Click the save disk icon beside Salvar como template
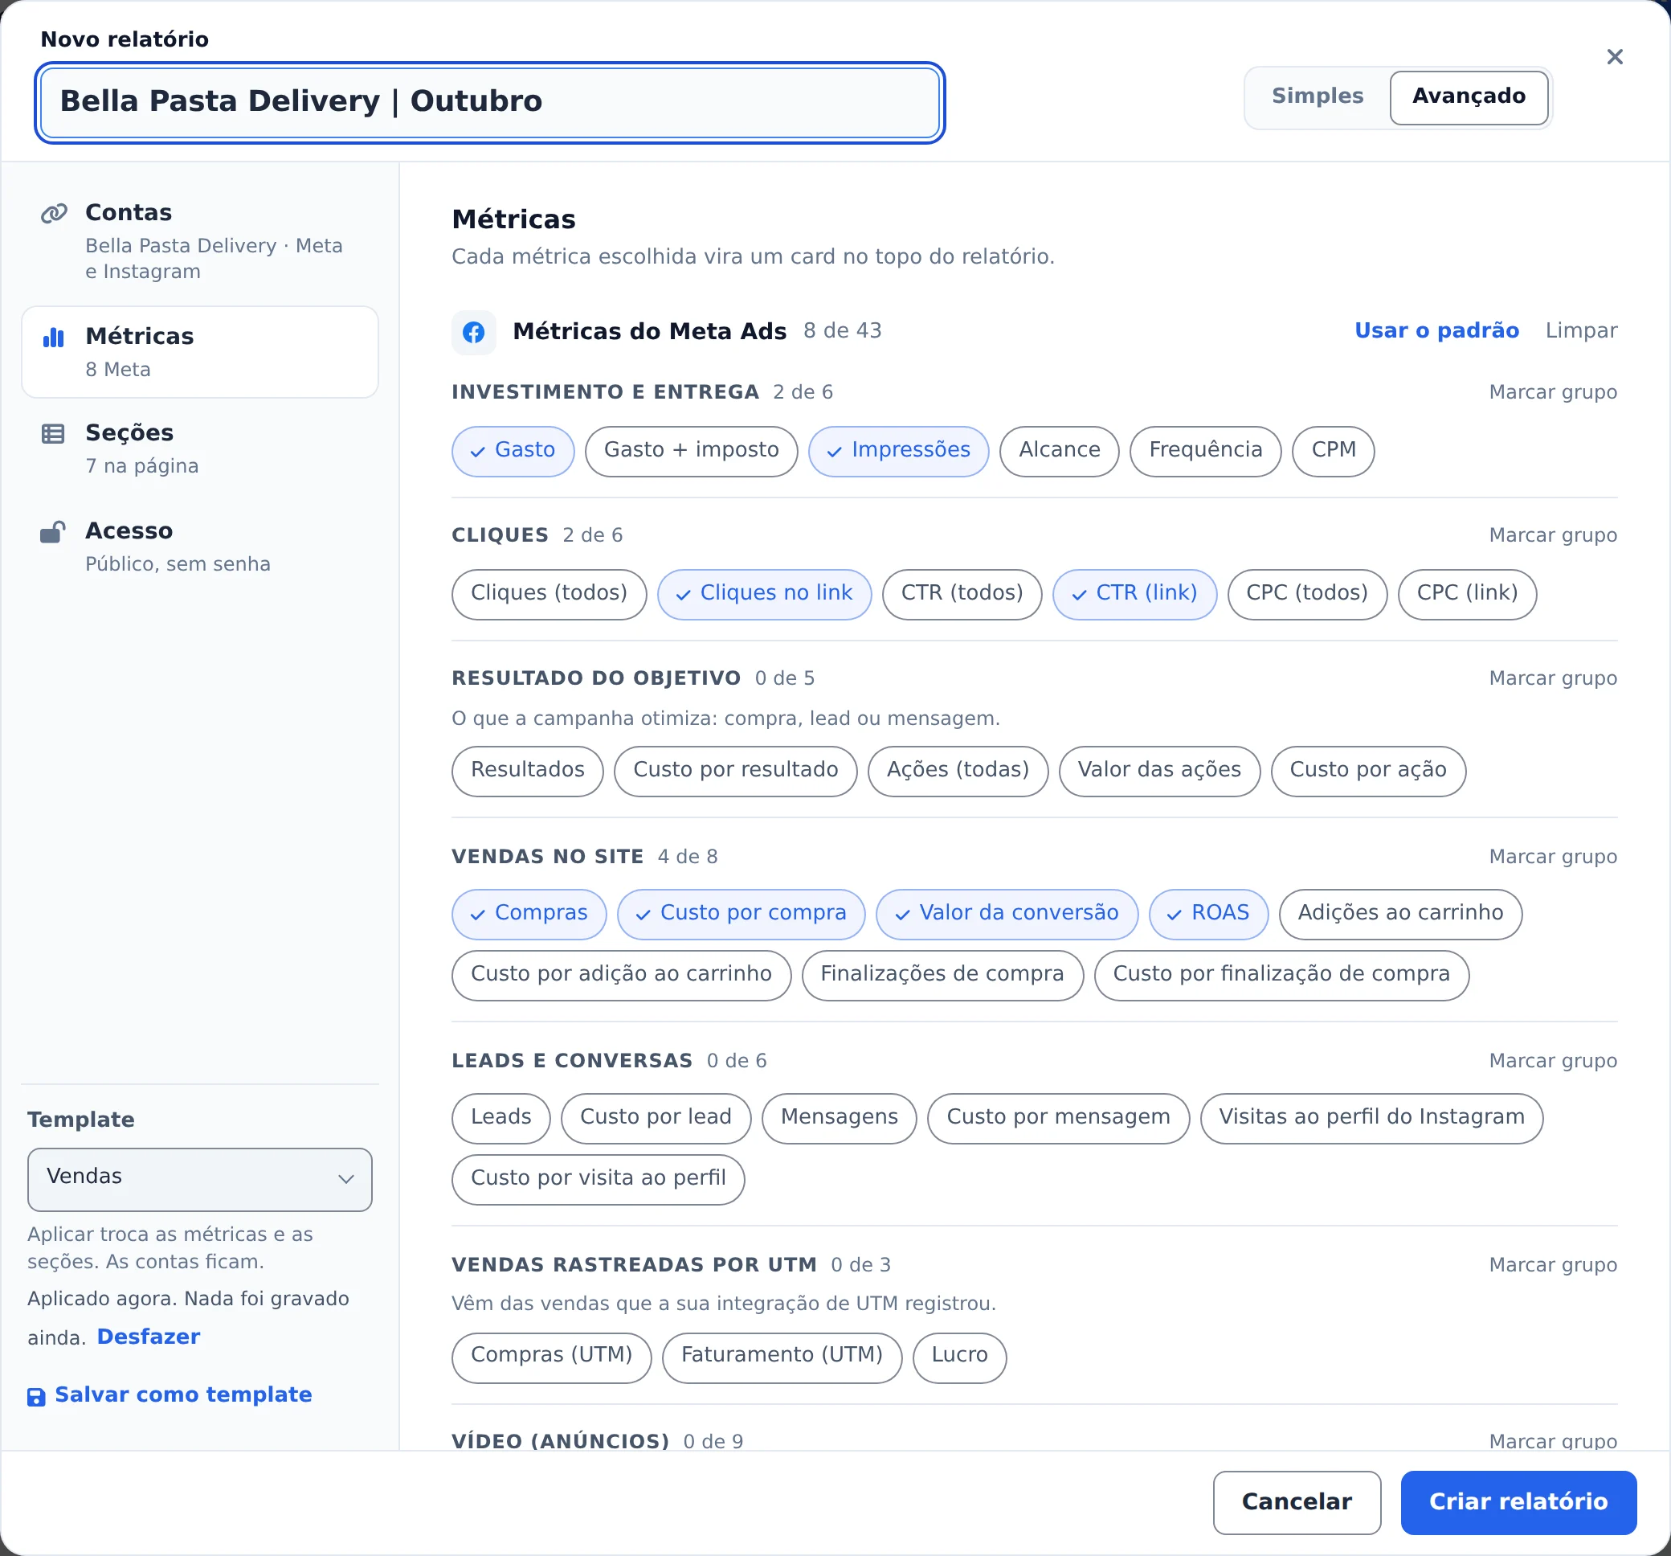The height and width of the screenshot is (1556, 1671). click(36, 1397)
